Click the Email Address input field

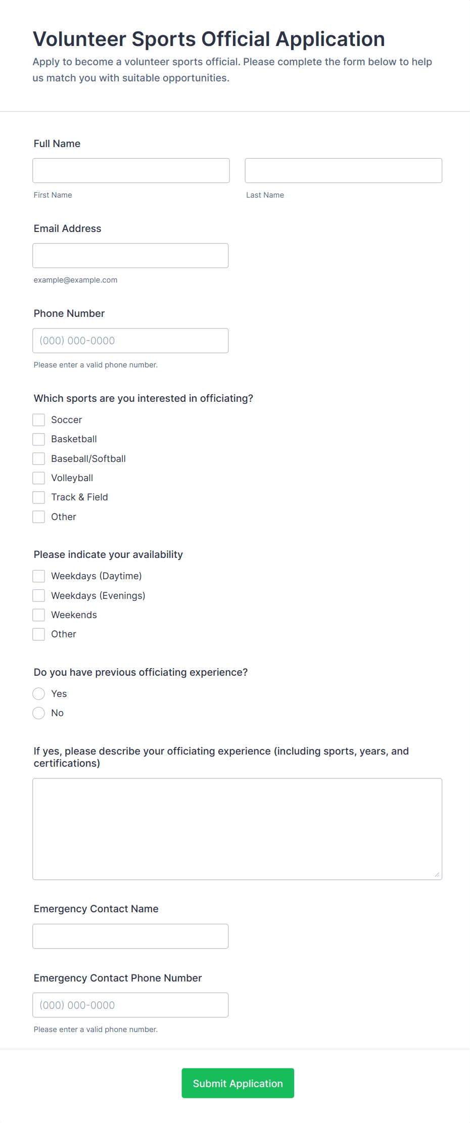[x=130, y=255]
